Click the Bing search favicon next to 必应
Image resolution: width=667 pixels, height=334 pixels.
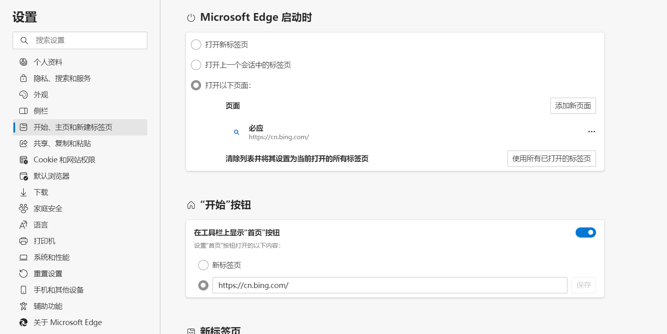pyautogui.click(x=236, y=132)
